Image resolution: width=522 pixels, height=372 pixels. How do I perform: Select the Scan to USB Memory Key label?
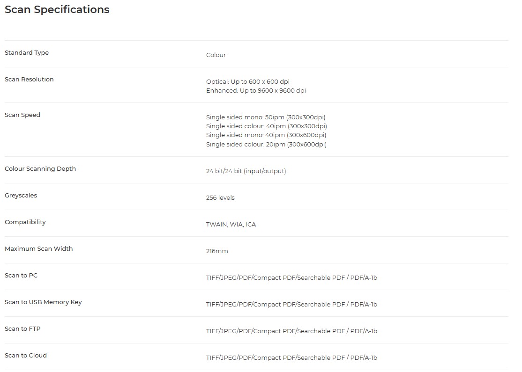click(43, 302)
